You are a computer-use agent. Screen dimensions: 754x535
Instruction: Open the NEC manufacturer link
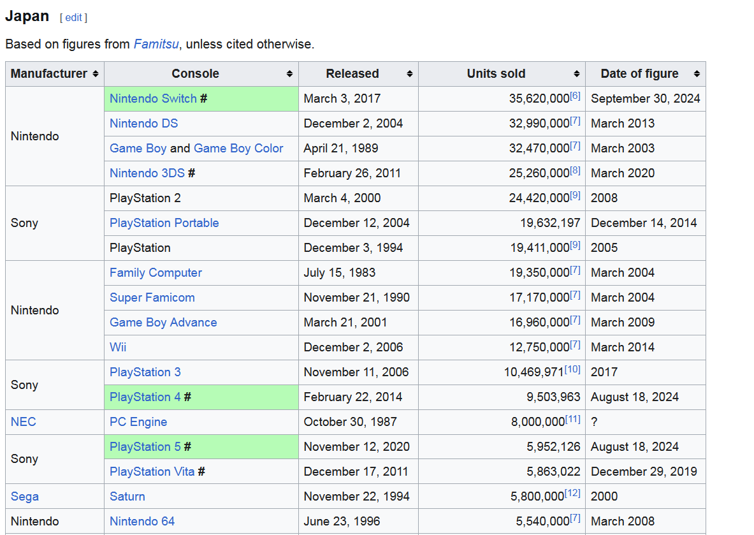pyautogui.click(x=23, y=422)
